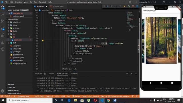Click _MyAppState in breadcrumb
The image size is (183, 103).
click(59, 10)
